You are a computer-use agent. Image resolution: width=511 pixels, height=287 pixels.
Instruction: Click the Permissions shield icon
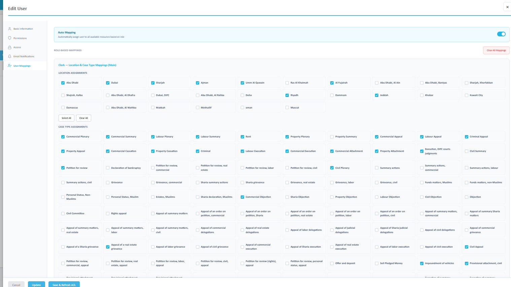coord(10,38)
